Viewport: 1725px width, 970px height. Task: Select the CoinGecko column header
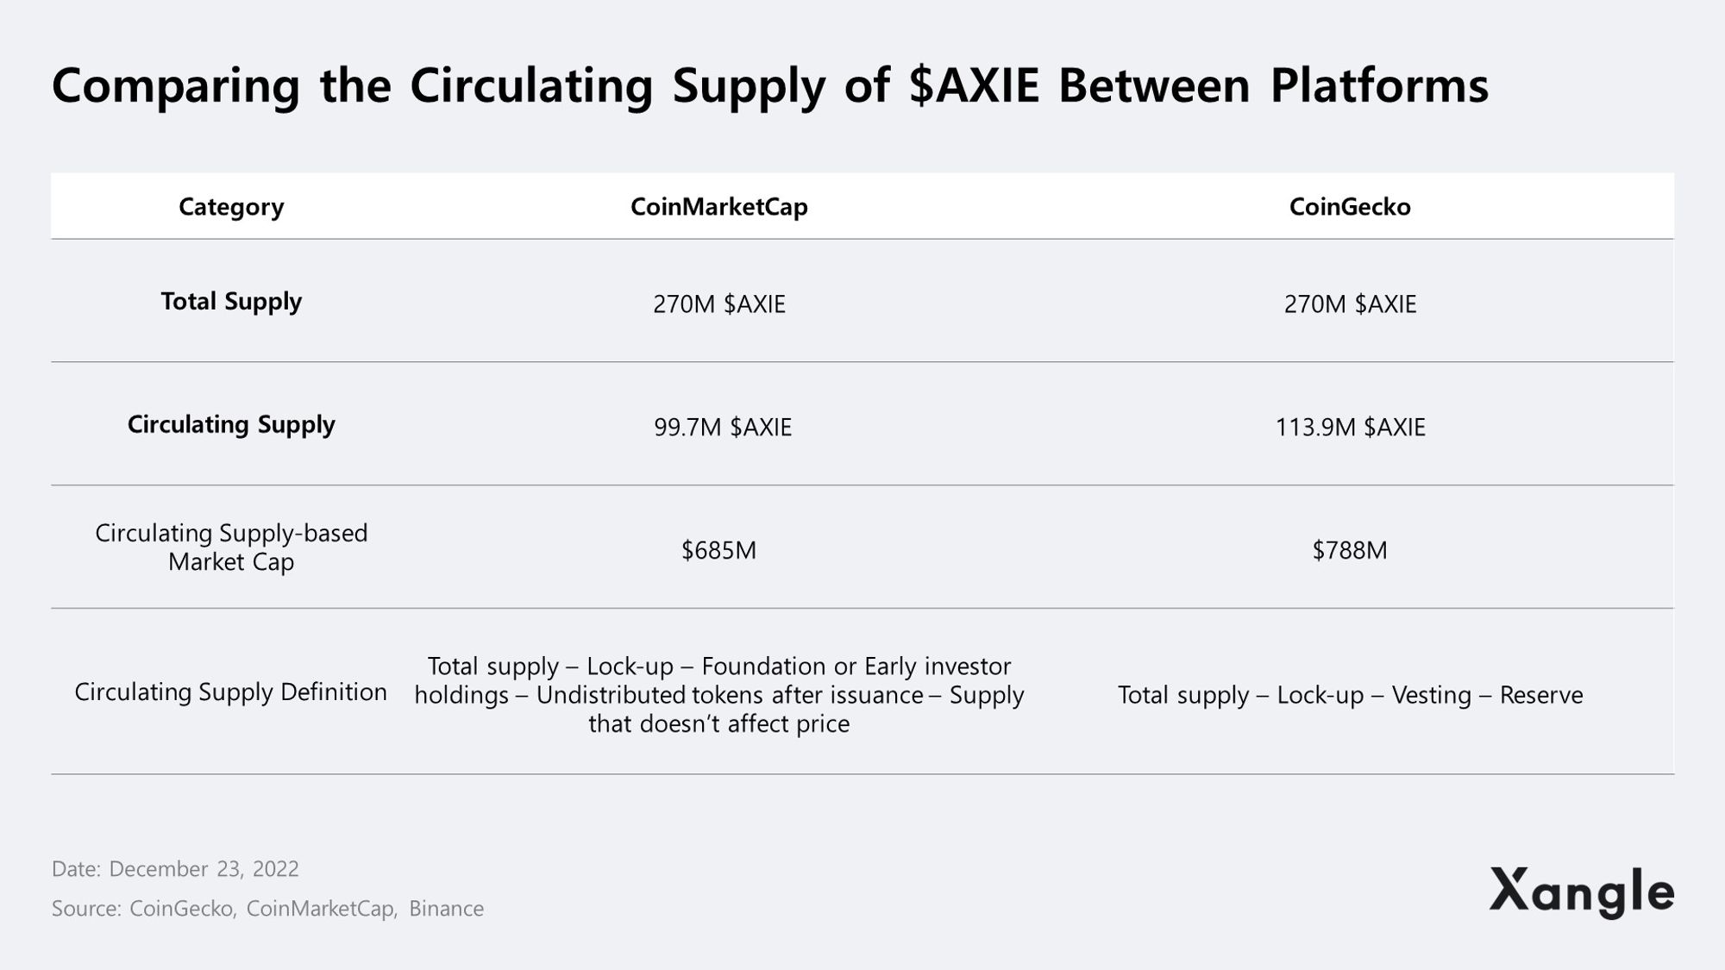[x=1349, y=207]
